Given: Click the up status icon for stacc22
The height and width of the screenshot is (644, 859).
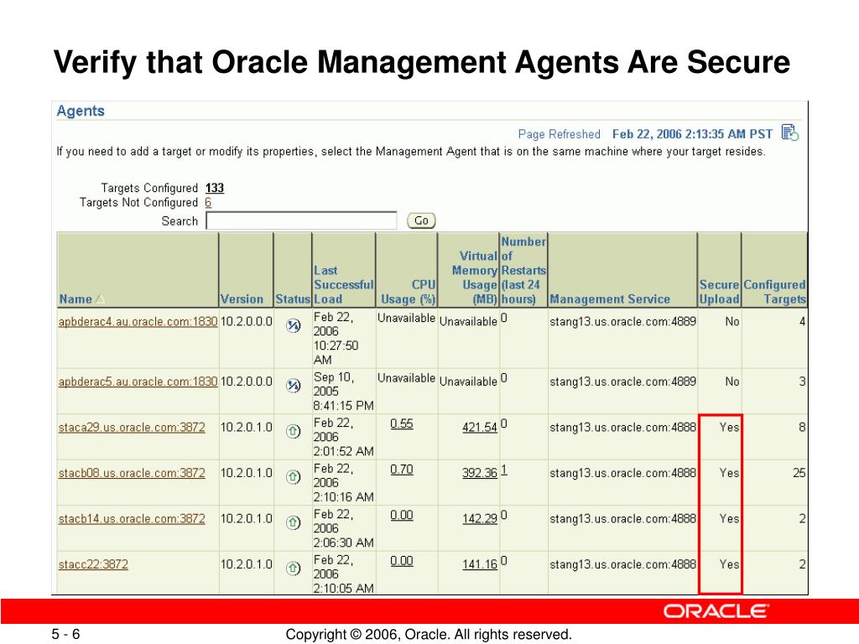Looking at the screenshot, I should pyautogui.click(x=294, y=569).
